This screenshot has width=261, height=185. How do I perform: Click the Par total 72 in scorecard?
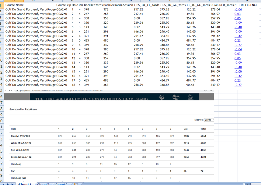coord(202,171)
